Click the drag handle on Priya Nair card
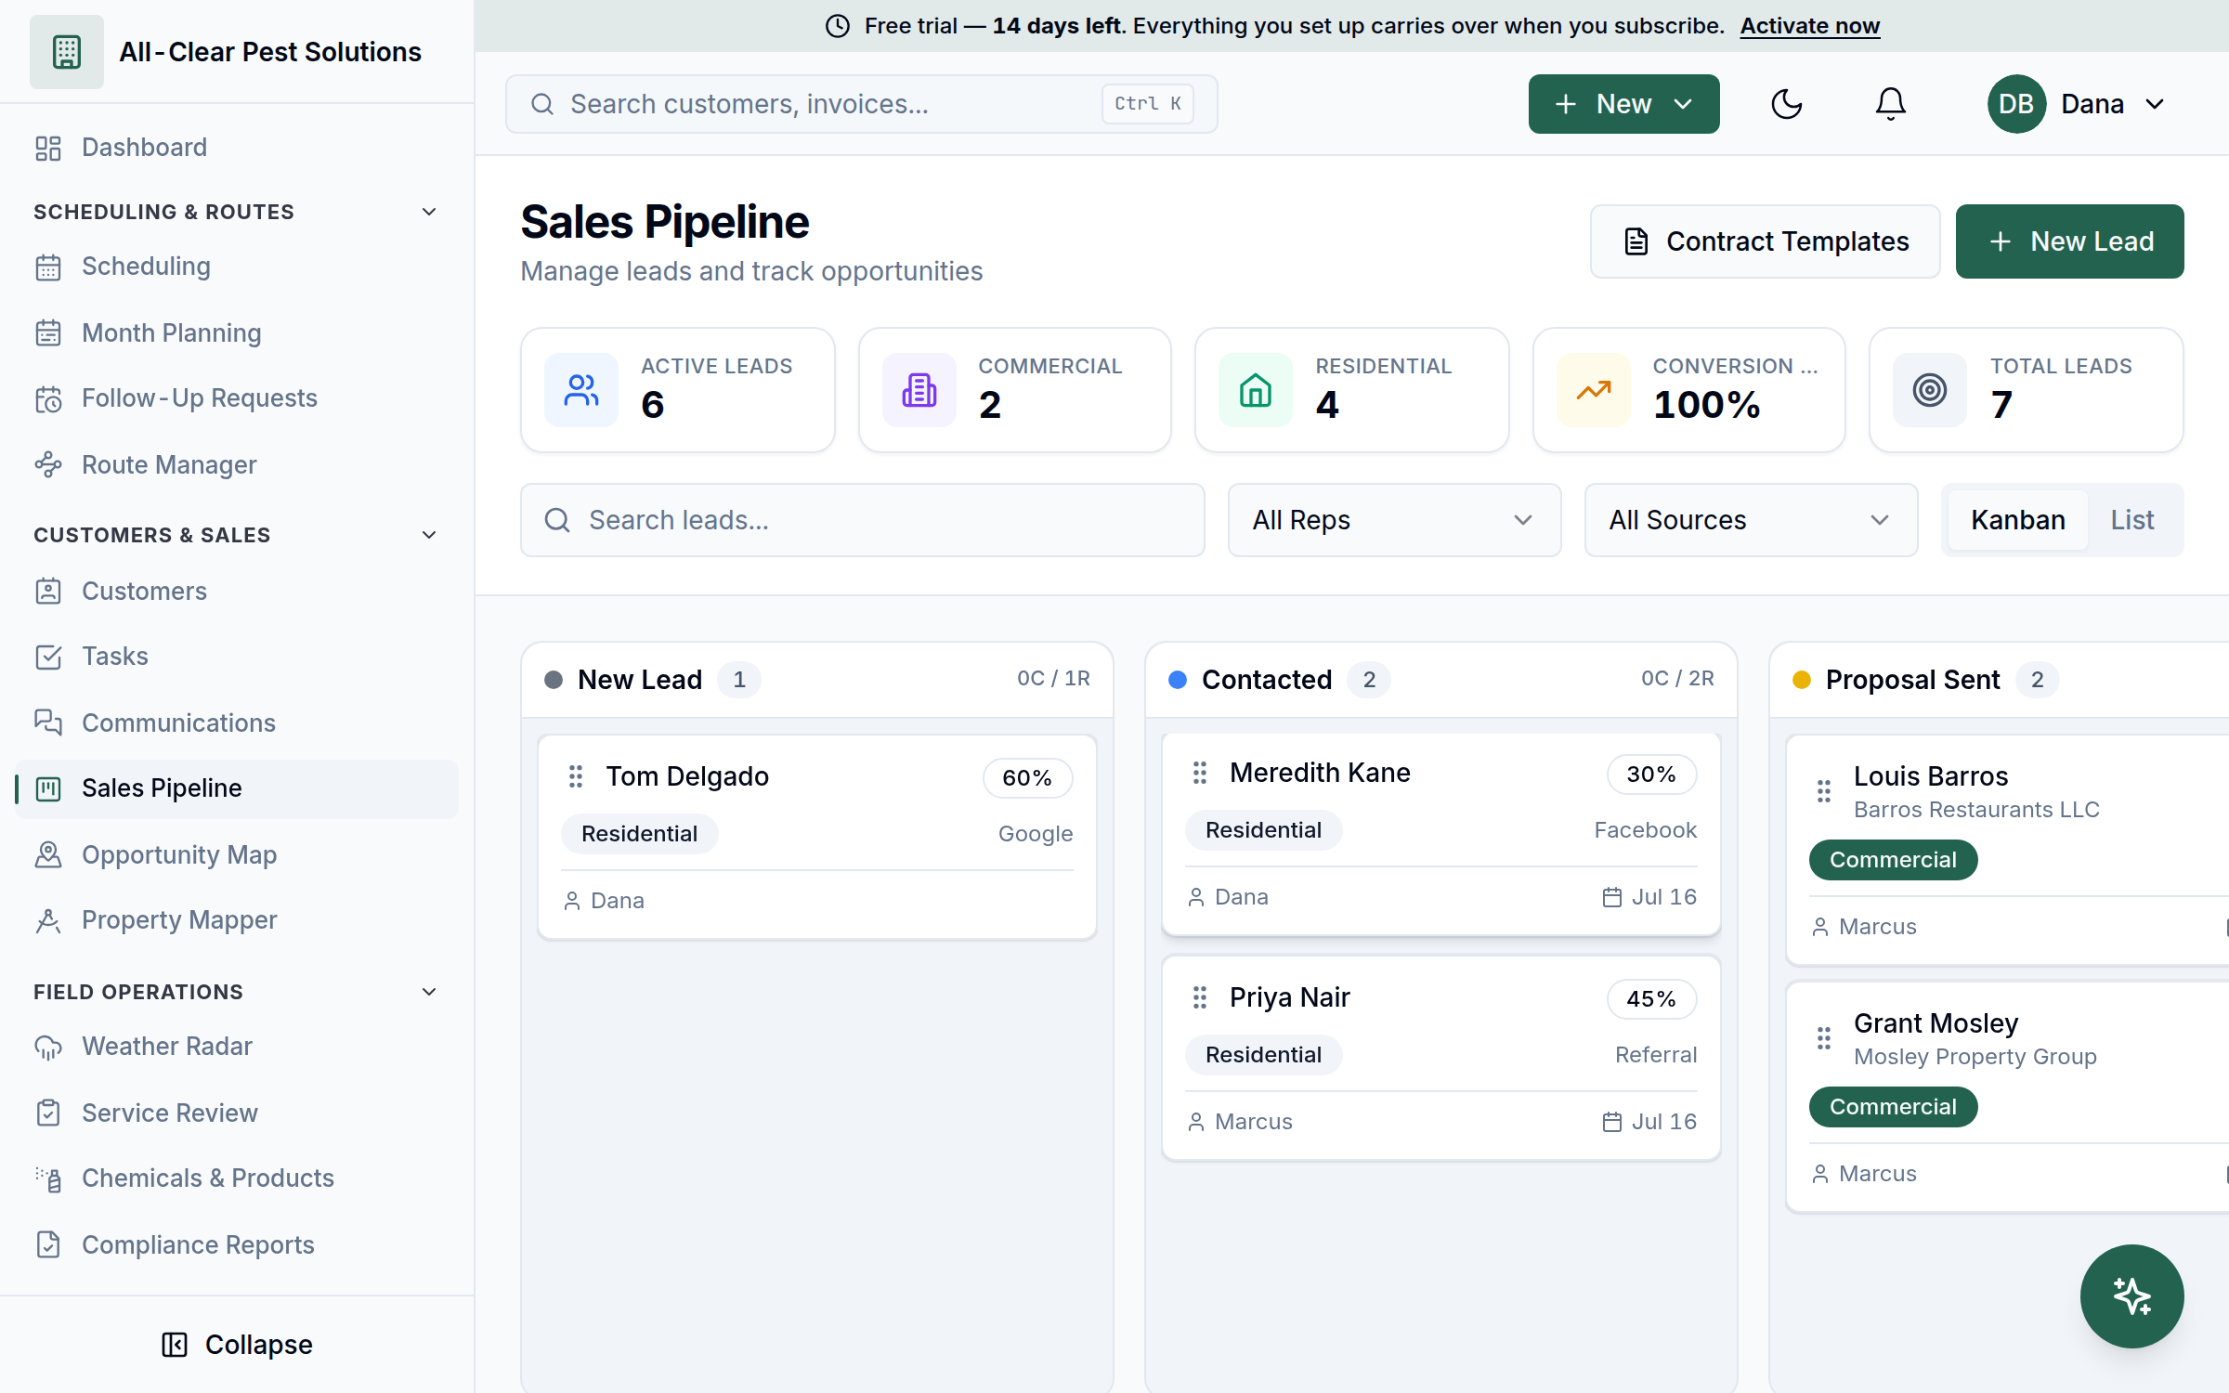 pos(1200,997)
